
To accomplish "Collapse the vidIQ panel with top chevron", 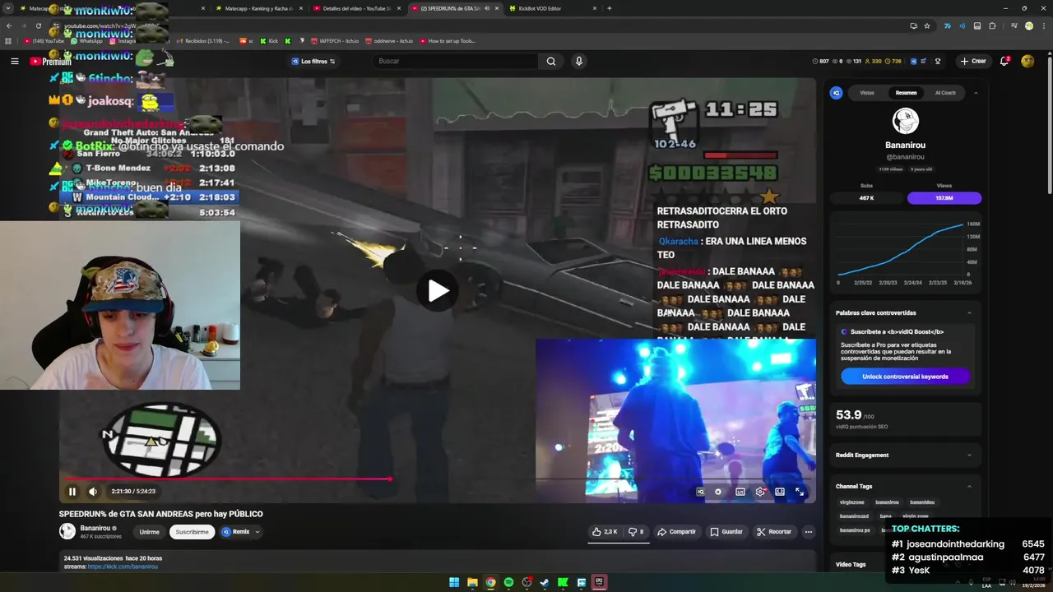I will 976,93.
